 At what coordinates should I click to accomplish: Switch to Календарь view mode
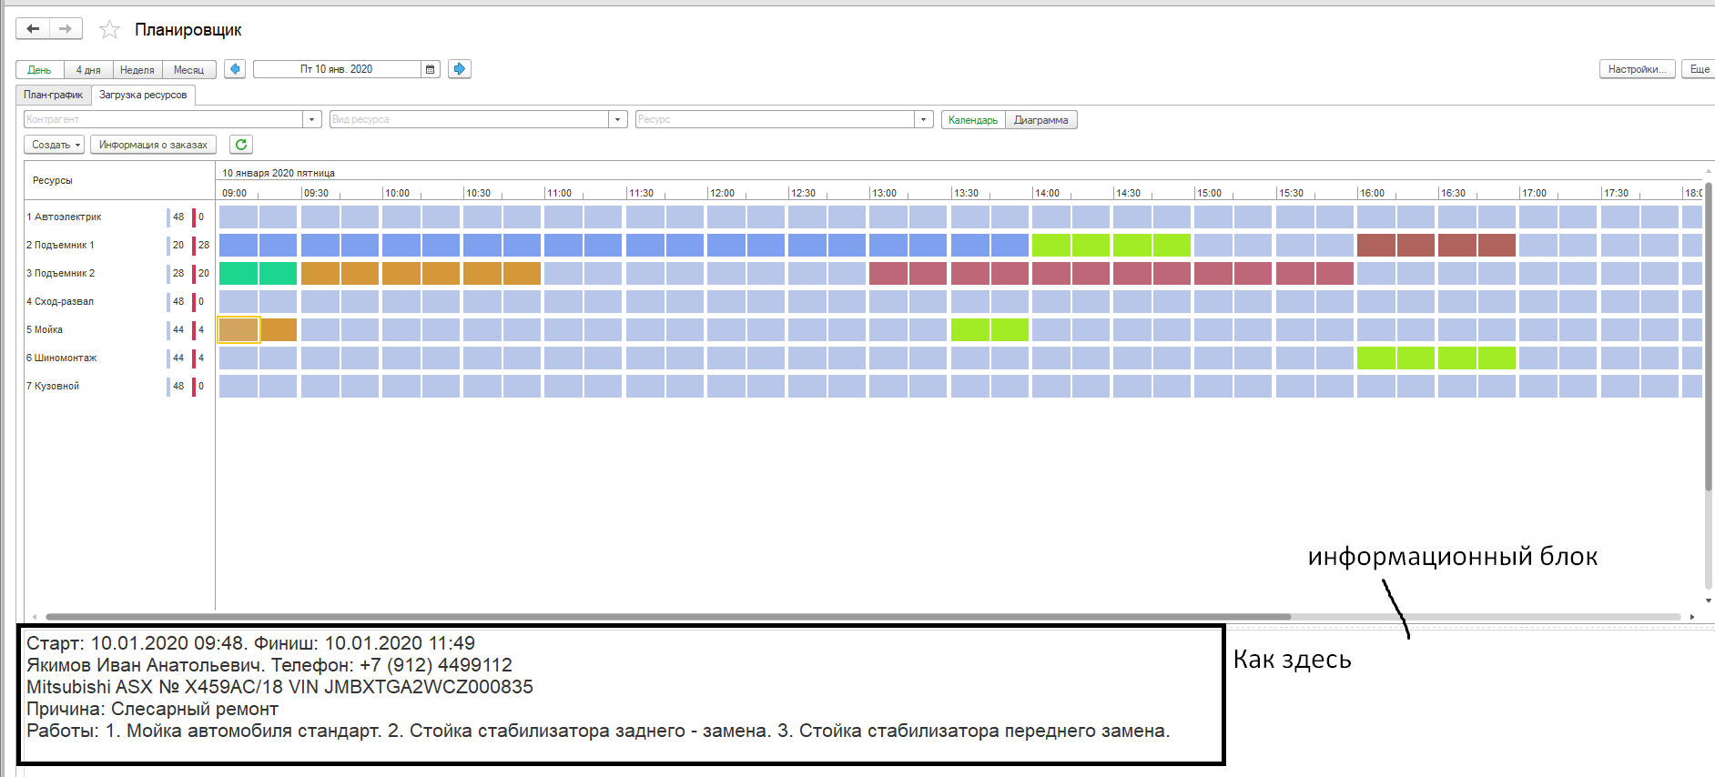(x=972, y=120)
